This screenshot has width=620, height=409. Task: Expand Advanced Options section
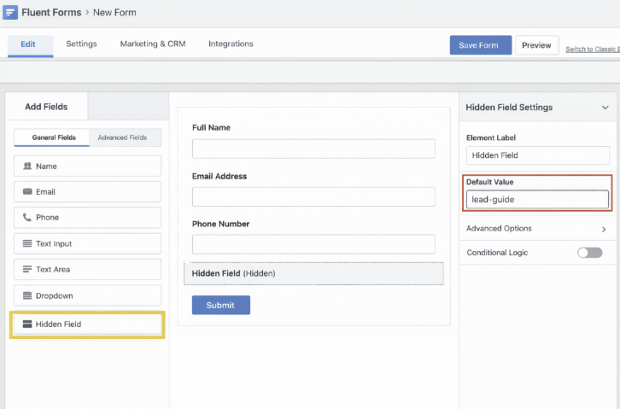click(604, 229)
